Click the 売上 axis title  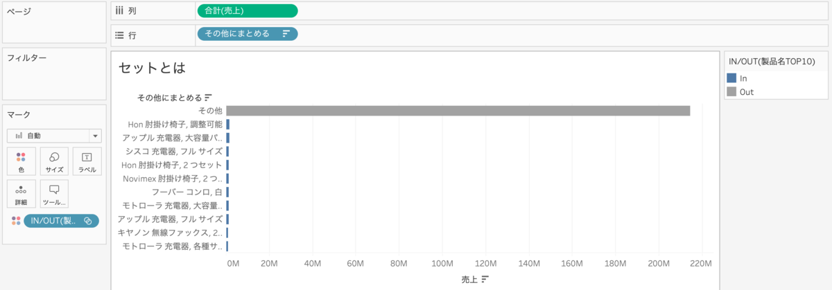click(x=469, y=279)
